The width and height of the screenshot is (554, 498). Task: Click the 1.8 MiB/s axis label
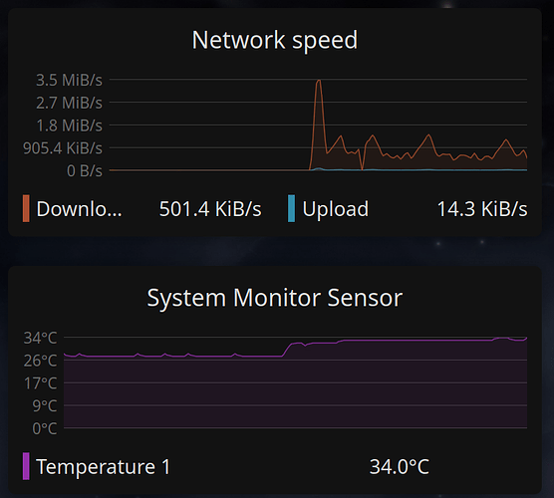pyautogui.click(x=70, y=125)
